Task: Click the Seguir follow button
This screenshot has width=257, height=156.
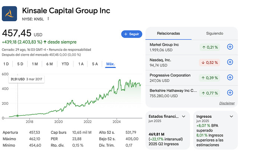Action: click(x=131, y=34)
